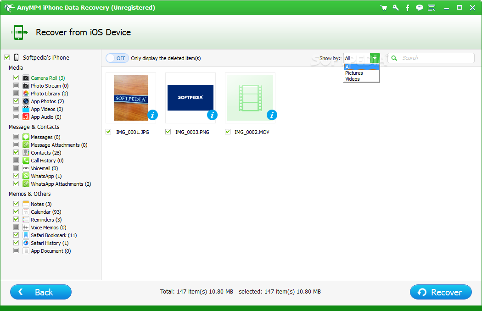Screen dimensions: 482x311
Task: Click the Back button
Action: (x=41, y=292)
